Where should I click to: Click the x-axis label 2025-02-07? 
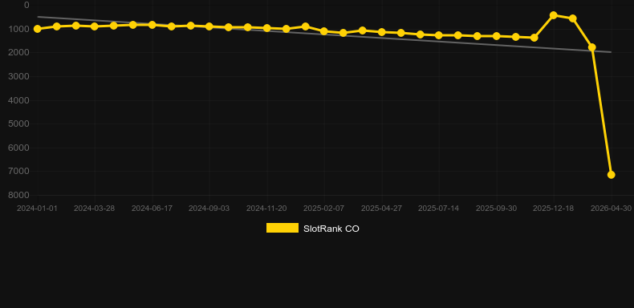point(324,209)
